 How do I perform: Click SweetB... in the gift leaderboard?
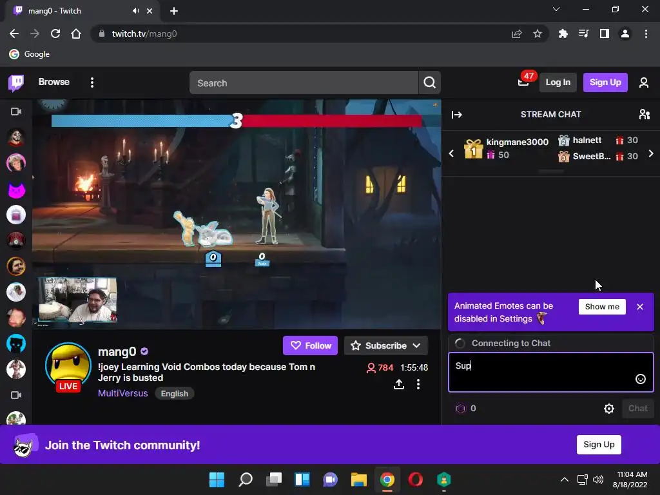tap(592, 156)
